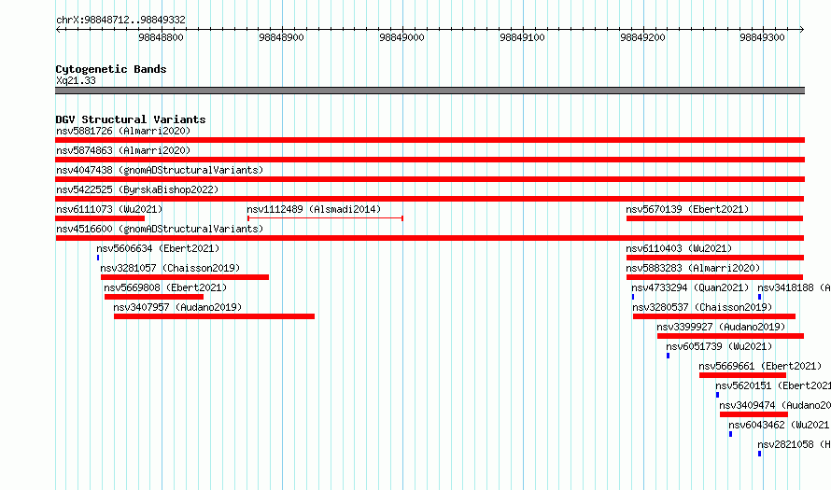The image size is (831, 490).
Task: Select the nsv1112489 (Alsmadi2014) label
Action: tap(314, 209)
